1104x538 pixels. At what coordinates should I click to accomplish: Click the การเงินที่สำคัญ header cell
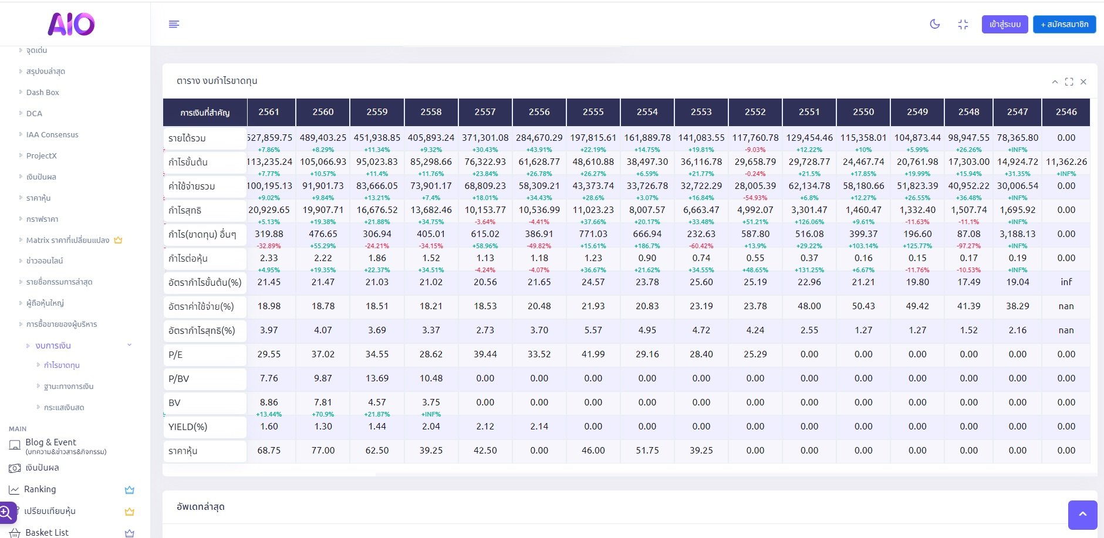tap(205, 112)
